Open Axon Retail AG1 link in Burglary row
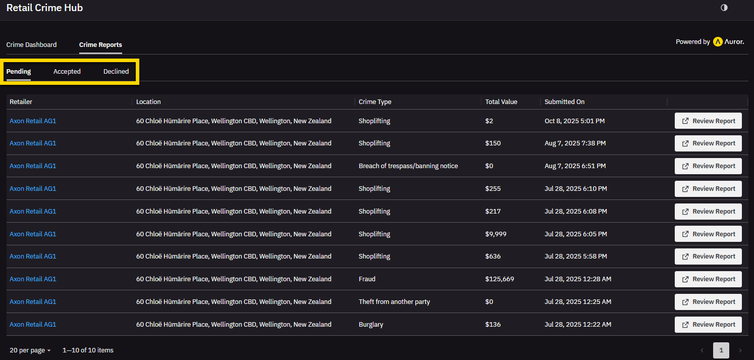The height and width of the screenshot is (360, 754). coord(33,325)
